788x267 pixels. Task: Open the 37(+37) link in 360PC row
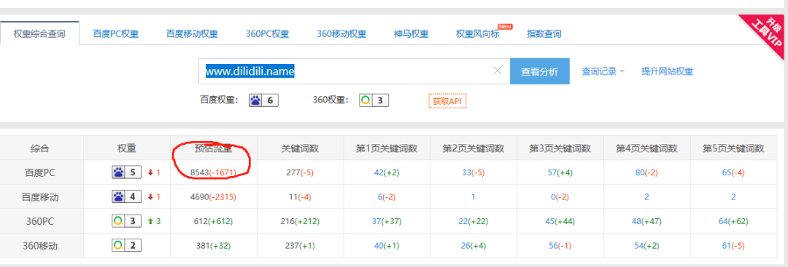387,221
